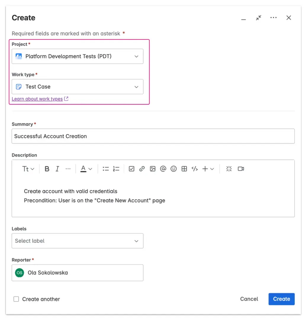308x320 pixels.
Task: Click the Create button to submit
Action: [281, 299]
